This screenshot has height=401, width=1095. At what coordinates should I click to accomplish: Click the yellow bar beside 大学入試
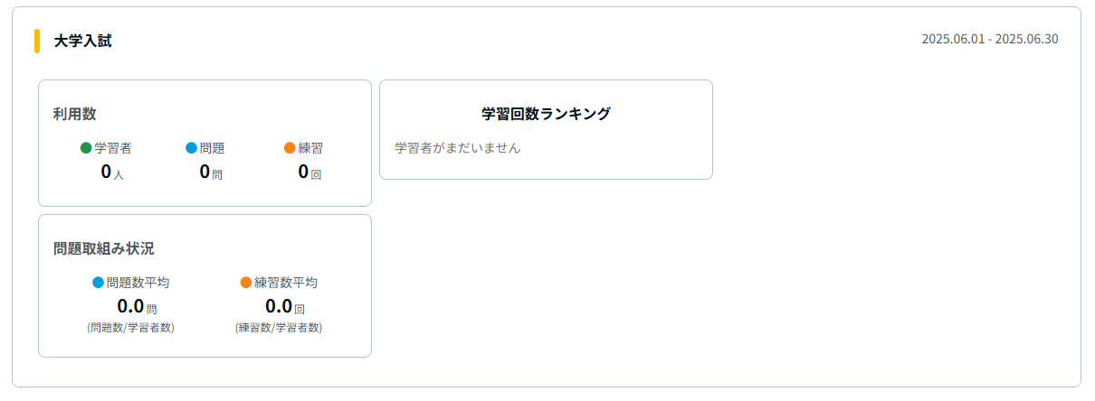[37, 41]
